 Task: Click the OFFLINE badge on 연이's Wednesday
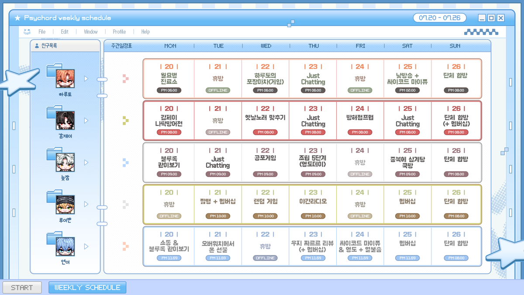[x=265, y=258]
